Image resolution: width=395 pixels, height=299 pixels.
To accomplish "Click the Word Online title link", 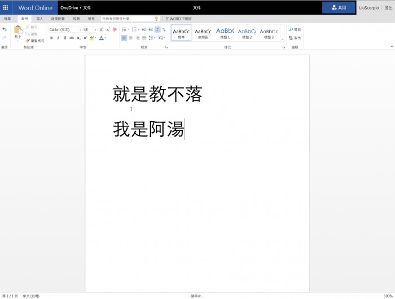I will point(35,8).
